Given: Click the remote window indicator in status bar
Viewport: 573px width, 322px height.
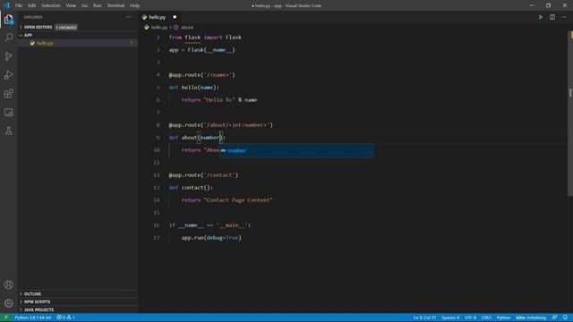Looking at the screenshot, I should pos(5,318).
